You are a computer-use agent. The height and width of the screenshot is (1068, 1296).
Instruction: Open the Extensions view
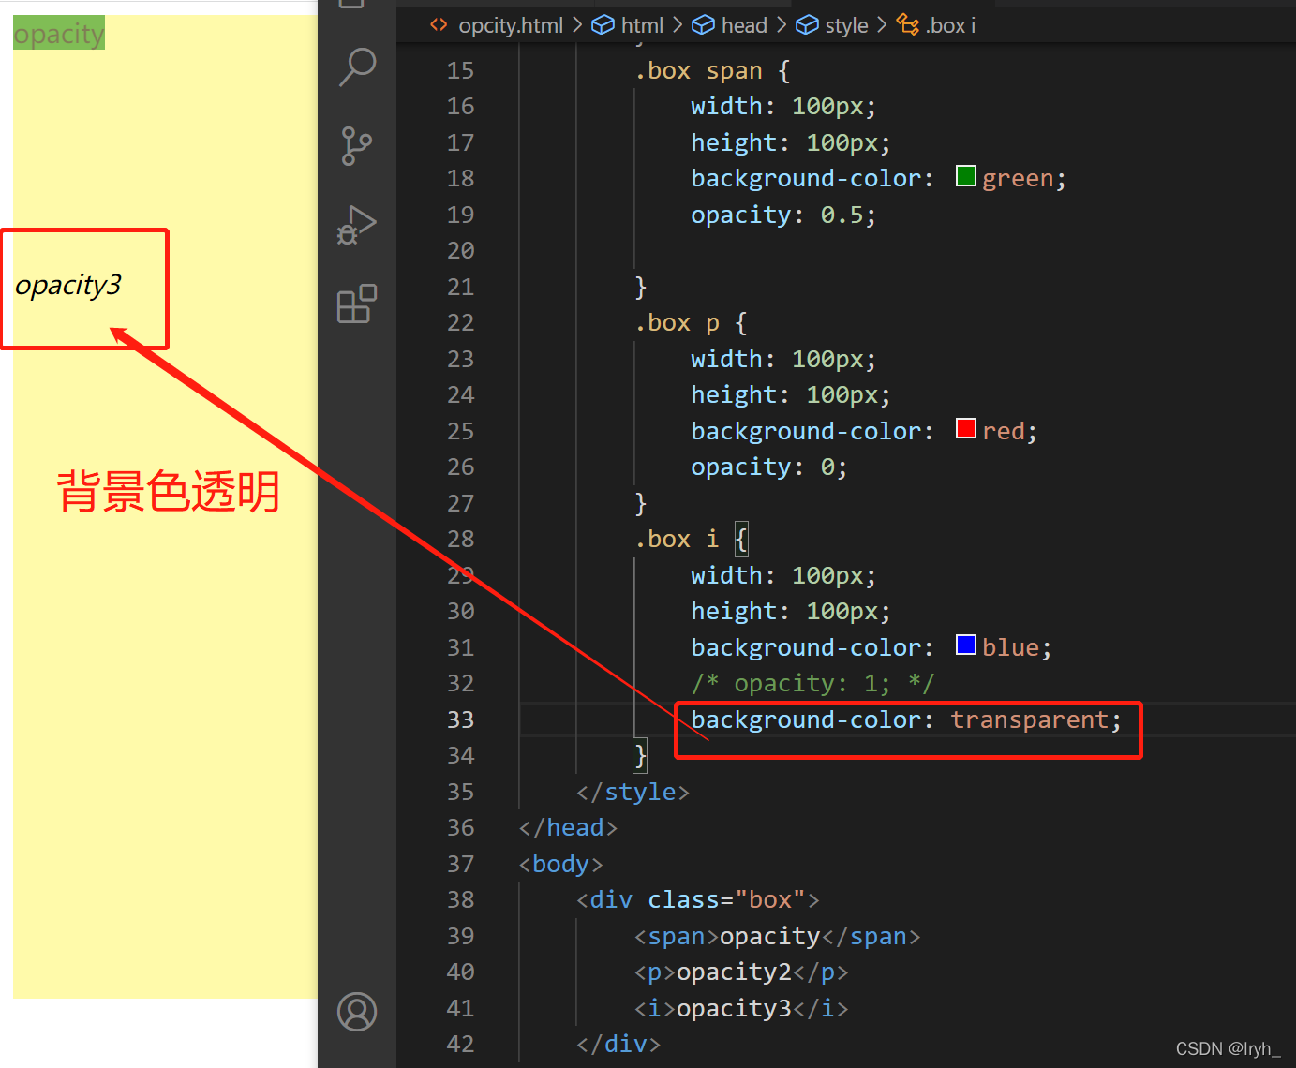click(x=357, y=304)
